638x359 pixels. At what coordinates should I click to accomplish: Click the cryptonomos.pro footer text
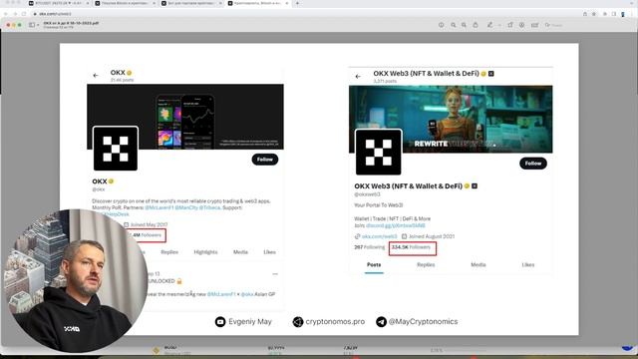[x=335, y=321]
